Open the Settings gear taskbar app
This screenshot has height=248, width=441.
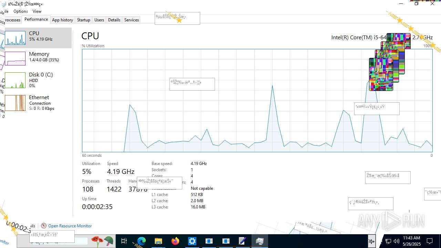192,241
